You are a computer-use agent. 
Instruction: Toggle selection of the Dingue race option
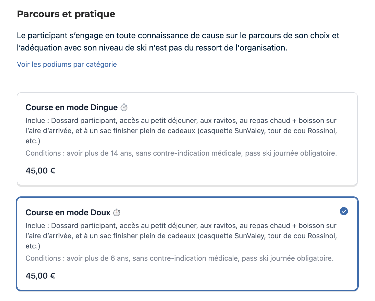point(187,138)
